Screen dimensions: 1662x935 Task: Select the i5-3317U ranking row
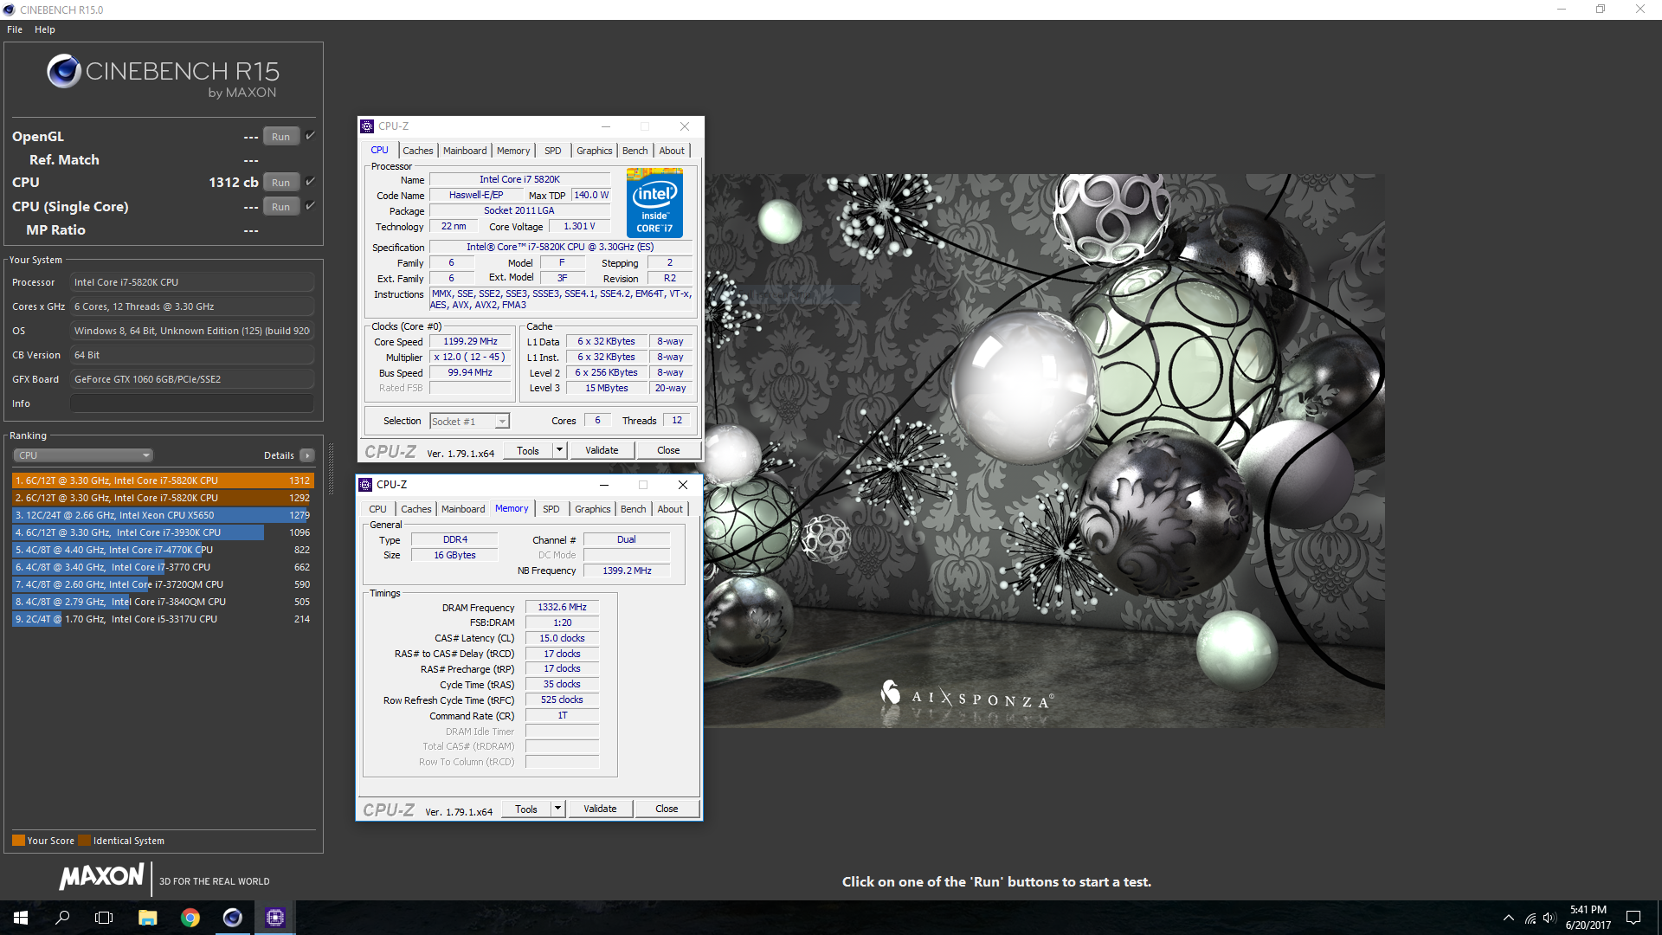click(x=163, y=619)
